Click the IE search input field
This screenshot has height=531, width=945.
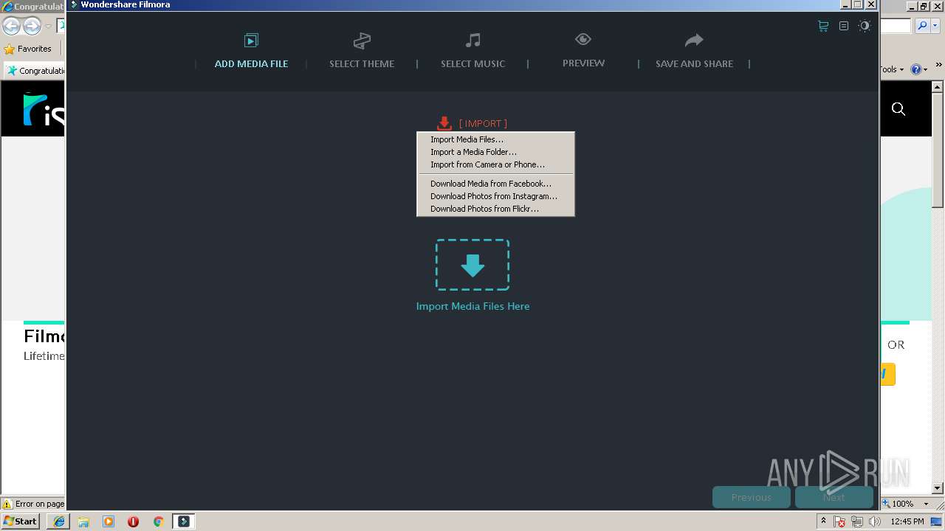coord(896,26)
